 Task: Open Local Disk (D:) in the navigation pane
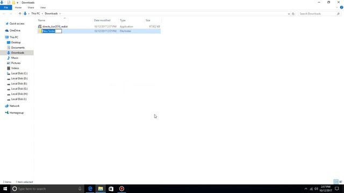pyautogui.click(x=19, y=78)
